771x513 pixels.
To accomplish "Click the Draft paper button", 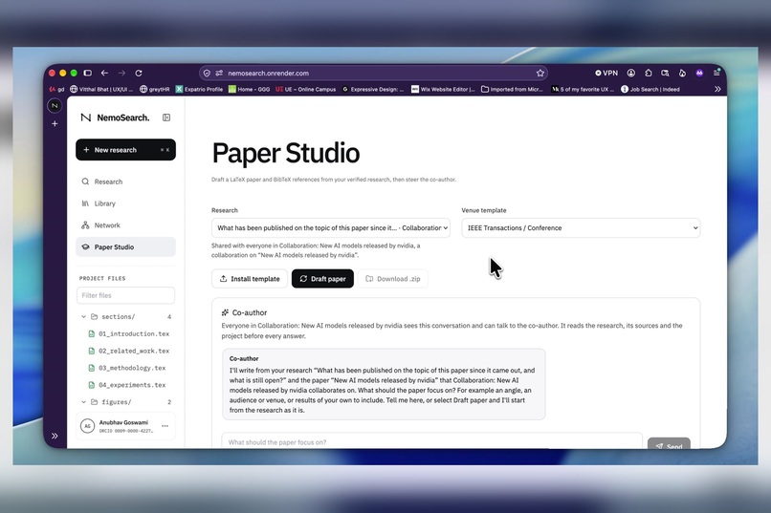I will pos(322,279).
